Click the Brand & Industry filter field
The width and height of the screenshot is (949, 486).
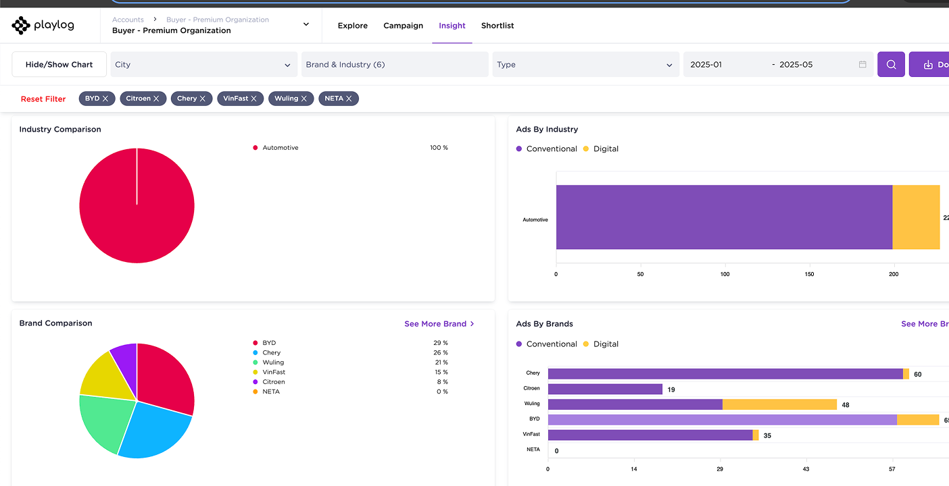tap(395, 65)
